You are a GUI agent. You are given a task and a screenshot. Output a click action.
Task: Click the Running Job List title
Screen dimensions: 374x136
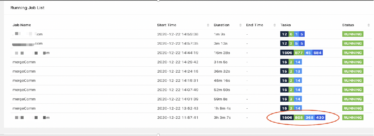coord(27,8)
